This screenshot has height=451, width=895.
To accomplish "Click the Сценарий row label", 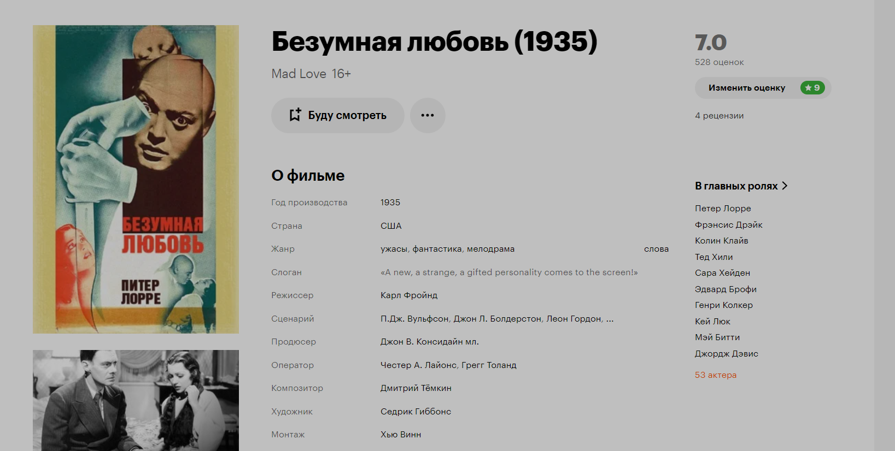I will pyautogui.click(x=293, y=319).
